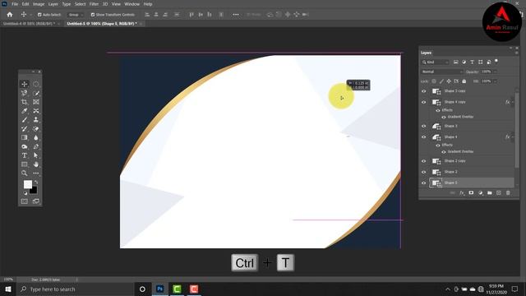Select the Lasso tool
The width and height of the screenshot is (526, 296).
[24, 93]
